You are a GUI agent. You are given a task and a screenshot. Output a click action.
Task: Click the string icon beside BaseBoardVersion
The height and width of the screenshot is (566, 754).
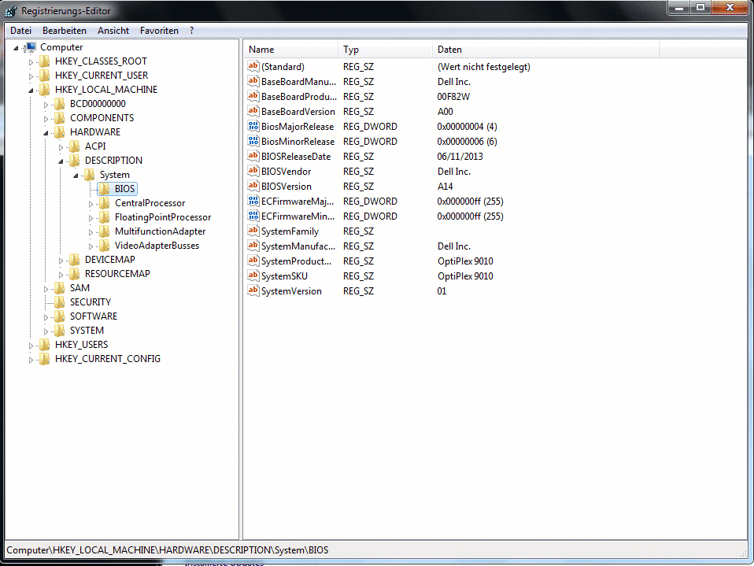point(253,111)
